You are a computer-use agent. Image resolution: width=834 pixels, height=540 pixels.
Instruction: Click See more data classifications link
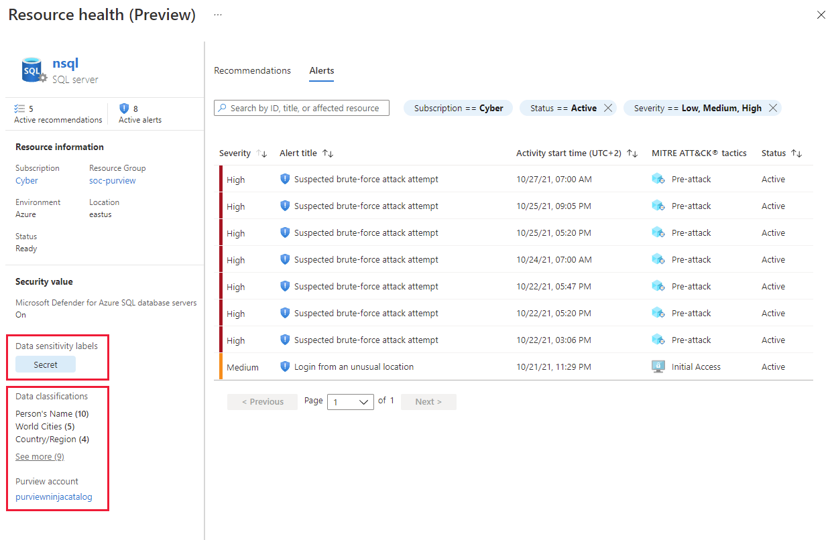click(x=39, y=456)
